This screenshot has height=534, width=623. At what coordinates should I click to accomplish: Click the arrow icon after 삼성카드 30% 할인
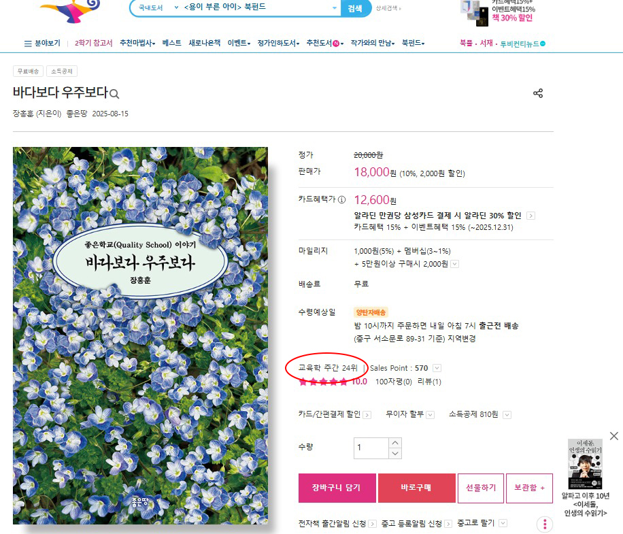coord(531,216)
